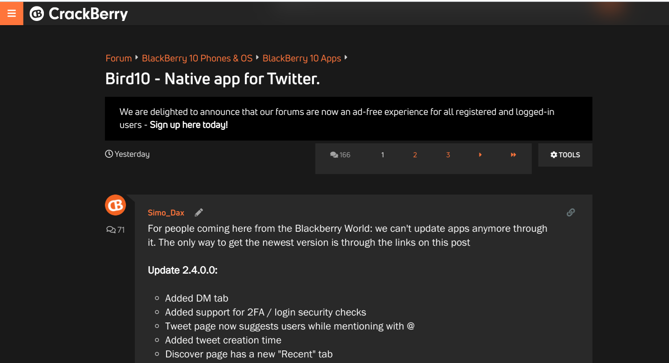The width and height of the screenshot is (669, 363).
Task: Click the thread title Bird10 - Native app
Action: pos(213,79)
